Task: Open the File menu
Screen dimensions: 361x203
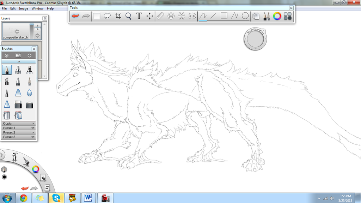Action: point(4,8)
